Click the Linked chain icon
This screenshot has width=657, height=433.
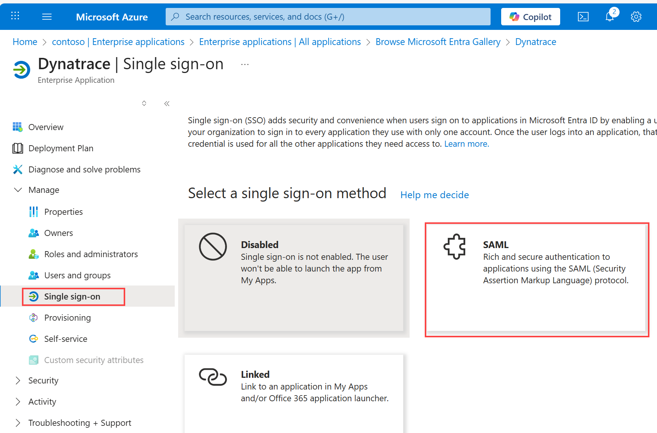click(x=213, y=377)
